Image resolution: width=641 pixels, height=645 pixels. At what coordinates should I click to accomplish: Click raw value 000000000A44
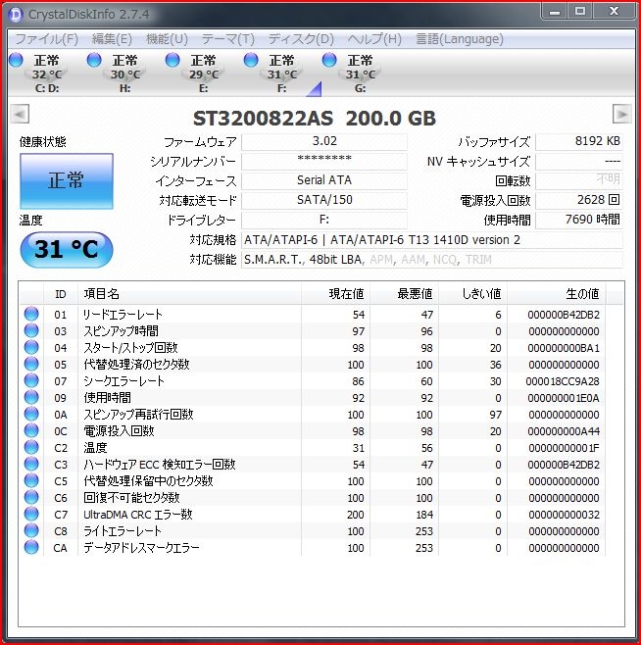click(564, 431)
